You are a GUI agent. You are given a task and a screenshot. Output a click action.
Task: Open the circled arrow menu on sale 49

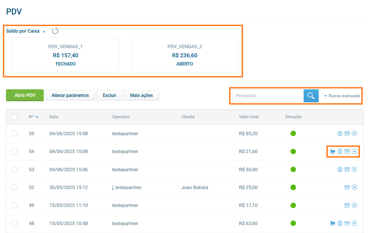[354, 205]
